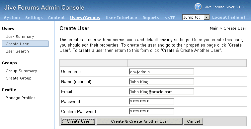This screenshot has height=129, width=251.
Task: Click the Username input field
Action: click(161, 72)
